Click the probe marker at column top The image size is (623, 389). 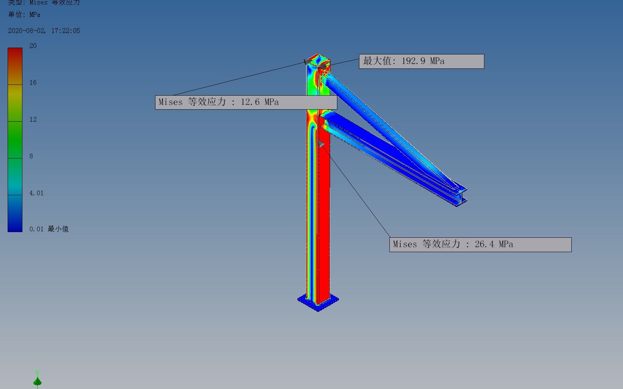pyautogui.click(x=307, y=62)
